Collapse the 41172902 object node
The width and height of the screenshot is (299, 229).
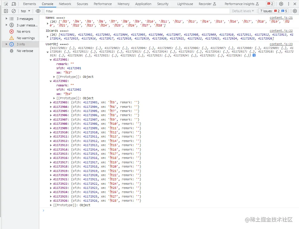click(x=51, y=81)
